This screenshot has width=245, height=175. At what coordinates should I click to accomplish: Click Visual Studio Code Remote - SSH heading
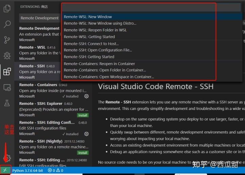(x=156, y=86)
